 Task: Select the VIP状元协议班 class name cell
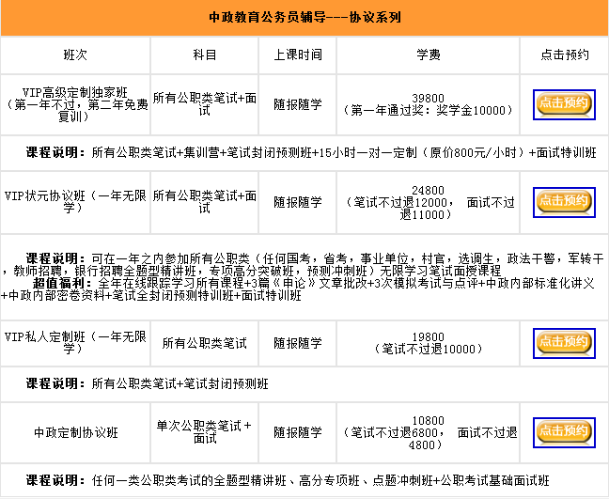(75, 202)
